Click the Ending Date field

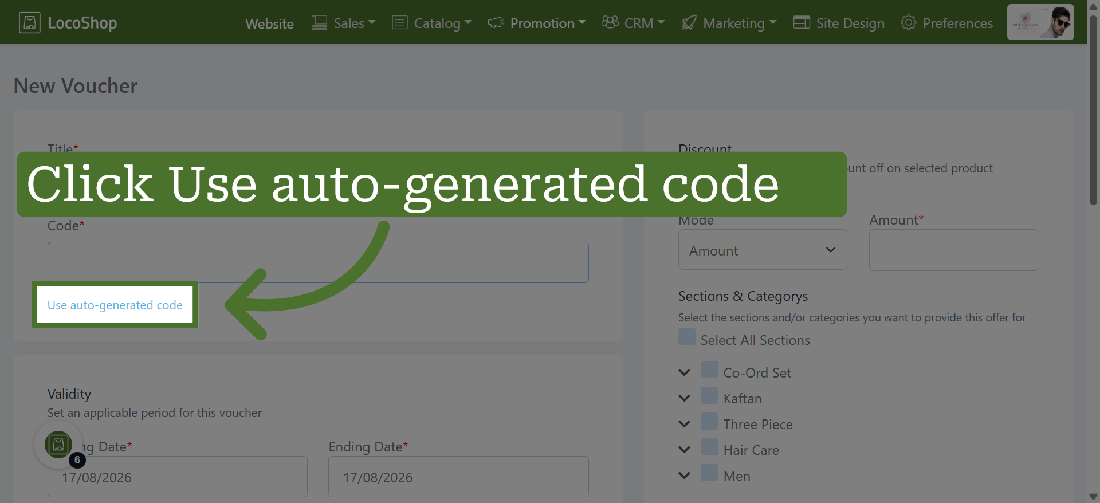pos(458,477)
